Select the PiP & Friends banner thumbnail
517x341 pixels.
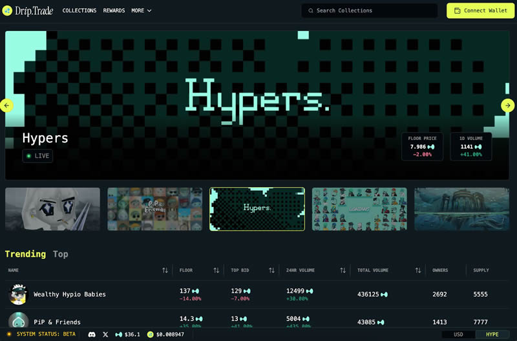point(154,209)
